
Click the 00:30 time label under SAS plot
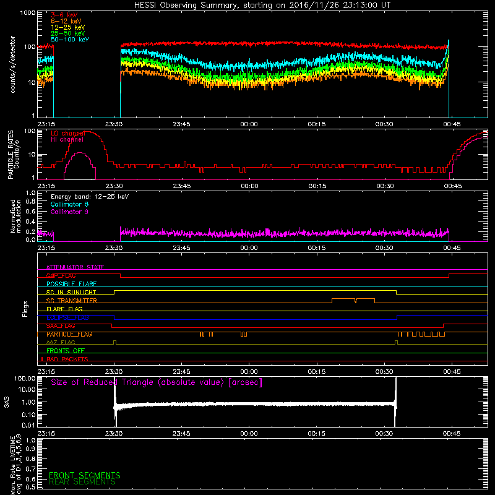pos(384,434)
